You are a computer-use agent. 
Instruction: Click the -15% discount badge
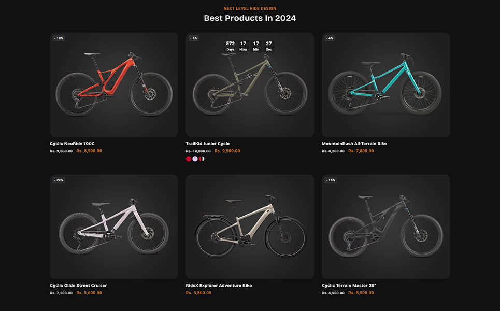coord(331,180)
